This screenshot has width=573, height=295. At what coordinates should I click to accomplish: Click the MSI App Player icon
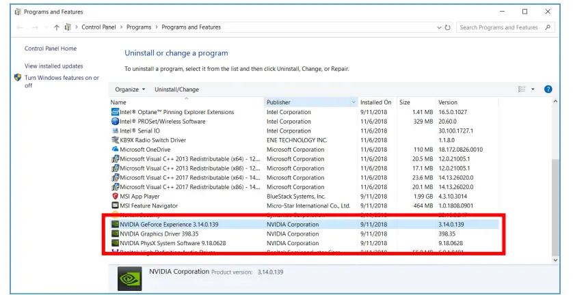114,196
